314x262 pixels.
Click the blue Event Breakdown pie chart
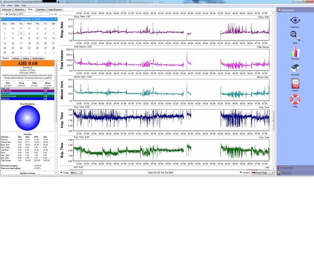pos(27,119)
